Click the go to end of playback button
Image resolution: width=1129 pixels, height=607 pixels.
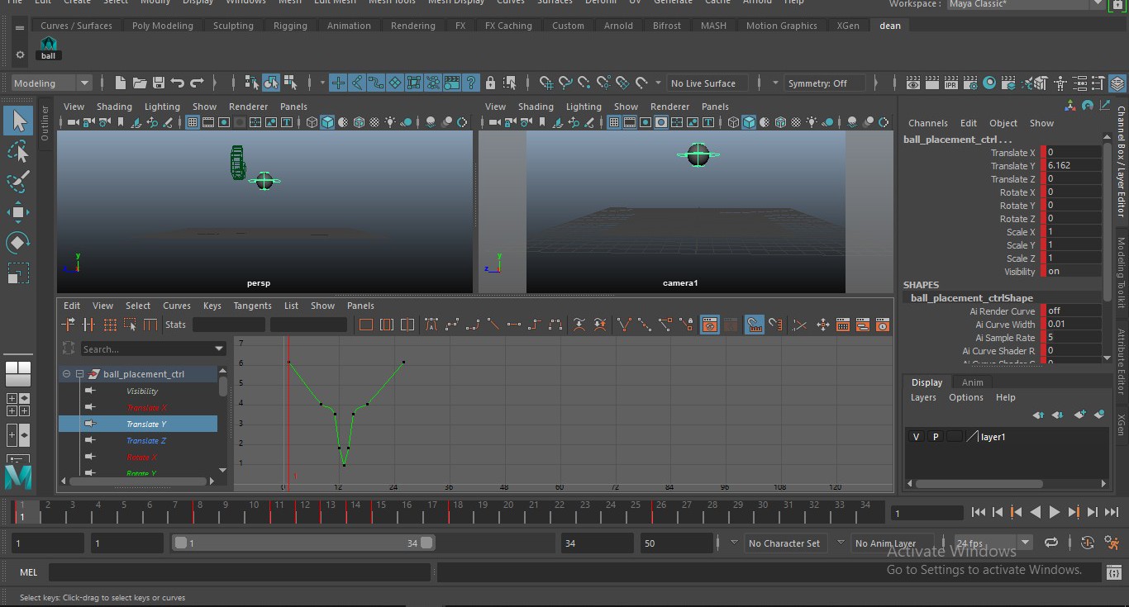(x=1111, y=512)
